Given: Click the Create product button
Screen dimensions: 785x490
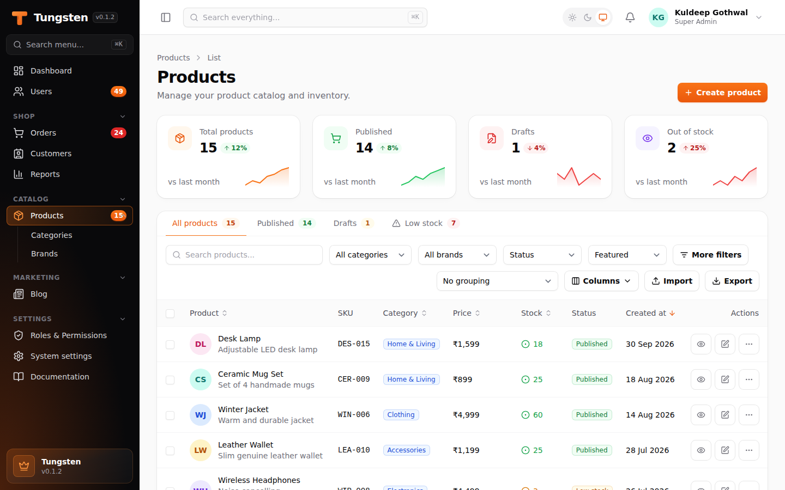Looking at the screenshot, I should click(722, 93).
